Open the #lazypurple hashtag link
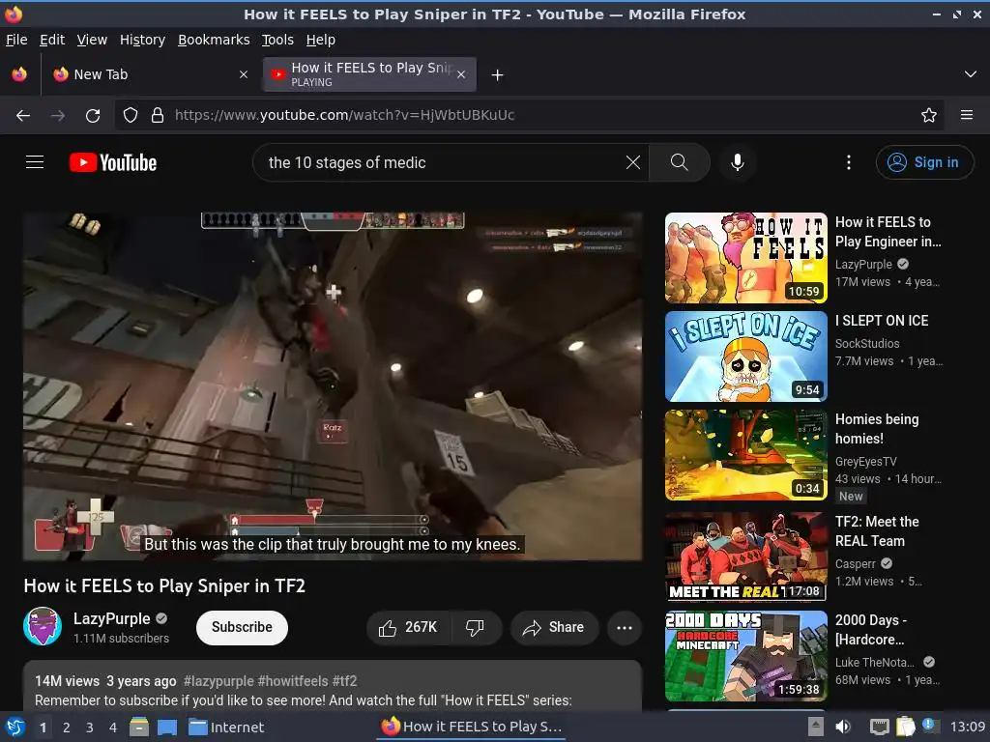 click(218, 681)
